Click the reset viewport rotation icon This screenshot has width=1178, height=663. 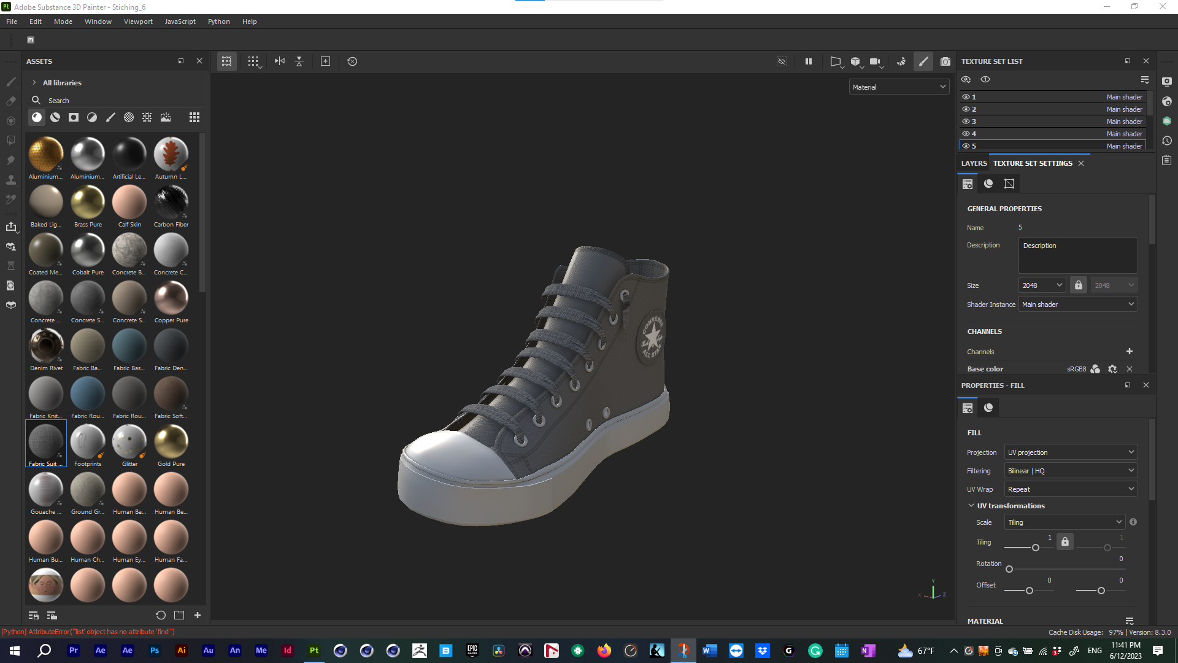pos(352,61)
